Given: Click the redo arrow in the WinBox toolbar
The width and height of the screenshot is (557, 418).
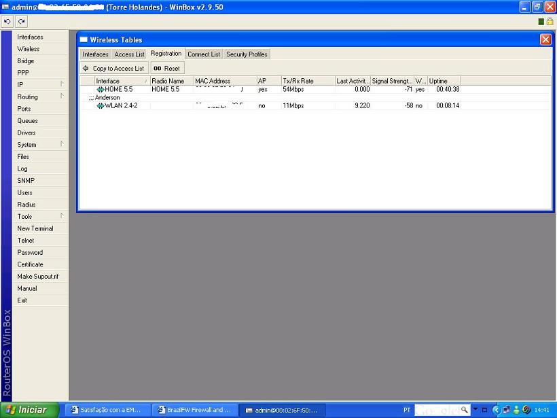Looking at the screenshot, I should coord(21,21).
